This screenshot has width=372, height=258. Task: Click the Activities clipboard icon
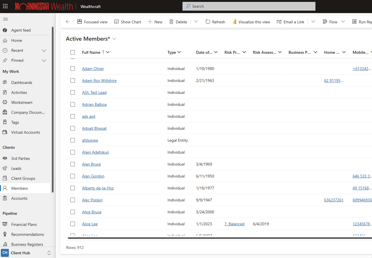click(5, 92)
